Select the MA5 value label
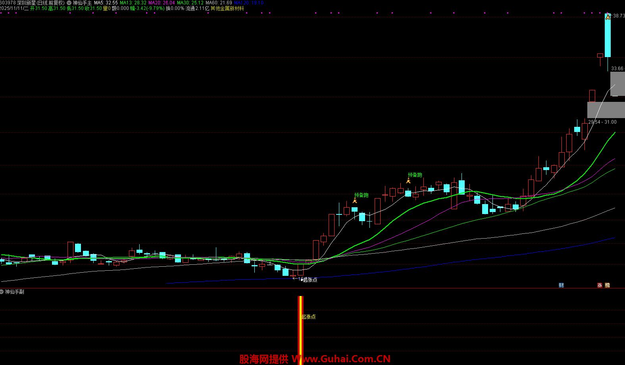Screen dimensions: 625x365 pos(106,3)
